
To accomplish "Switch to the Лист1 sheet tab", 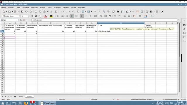I will coord(21,97).
